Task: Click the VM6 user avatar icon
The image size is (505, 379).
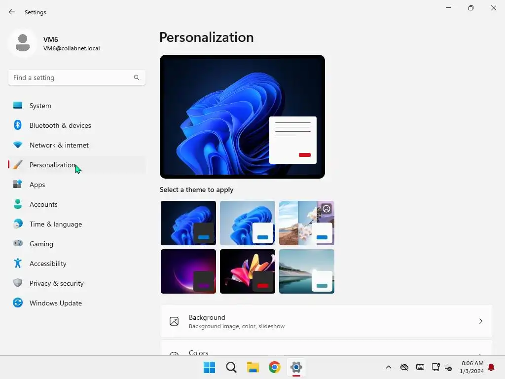Action: (x=23, y=43)
